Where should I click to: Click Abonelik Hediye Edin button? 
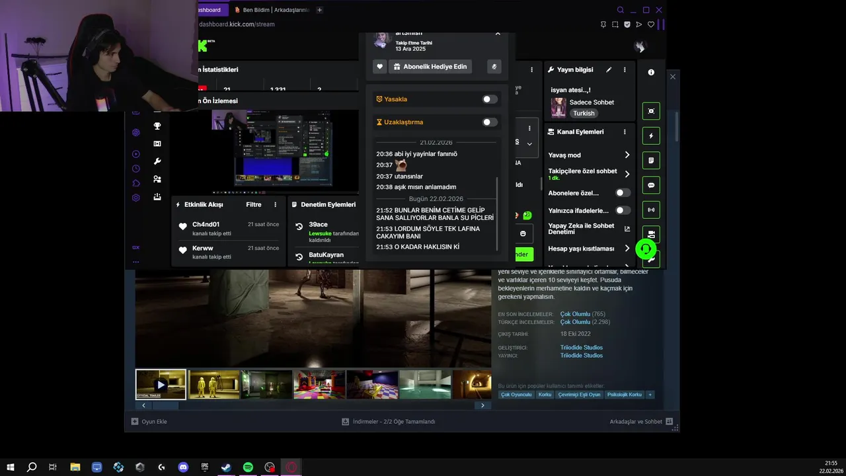click(430, 66)
